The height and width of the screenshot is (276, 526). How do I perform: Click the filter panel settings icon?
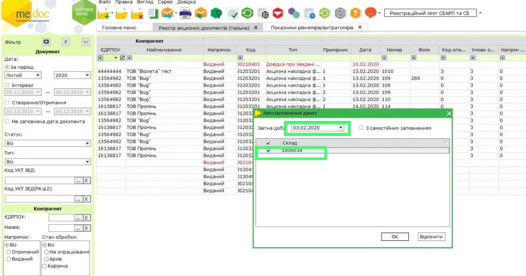point(47,42)
